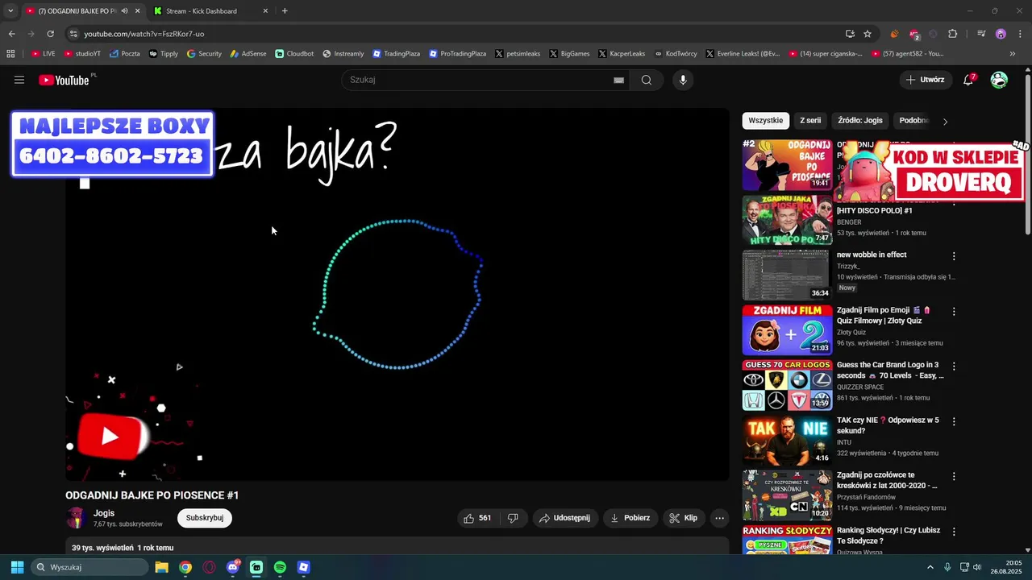Image resolution: width=1032 pixels, height=580 pixels.
Task: Open the on-screen keyboard in search box
Action: (x=618, y=81)
